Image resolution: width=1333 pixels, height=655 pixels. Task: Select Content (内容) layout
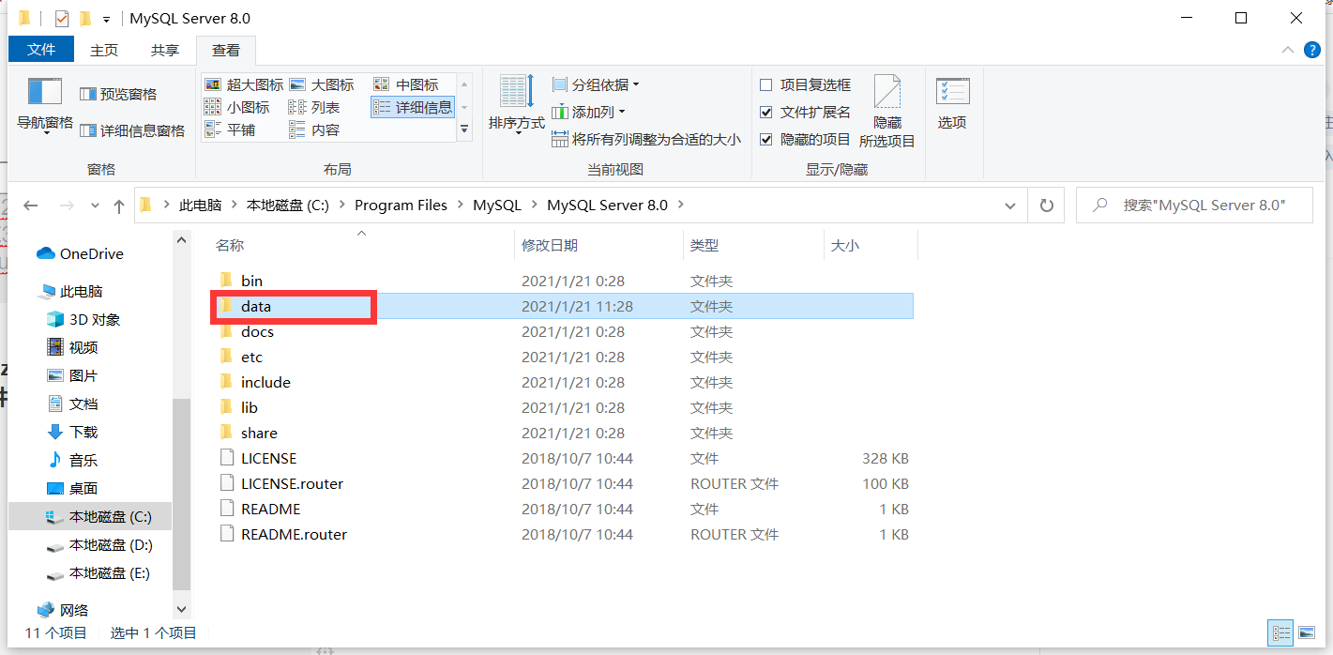point(314,129)
